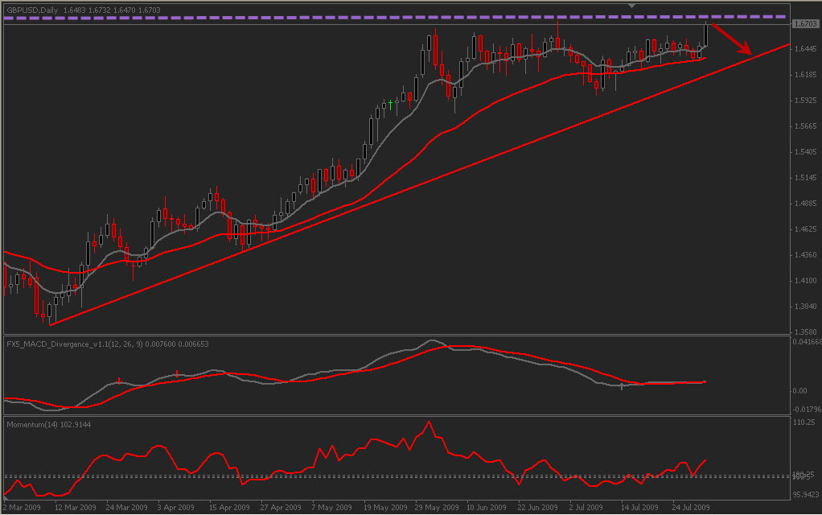Click the latest candle at the chart's right edge
Screen dimensions: 822x515
click(x=705, y=34)
